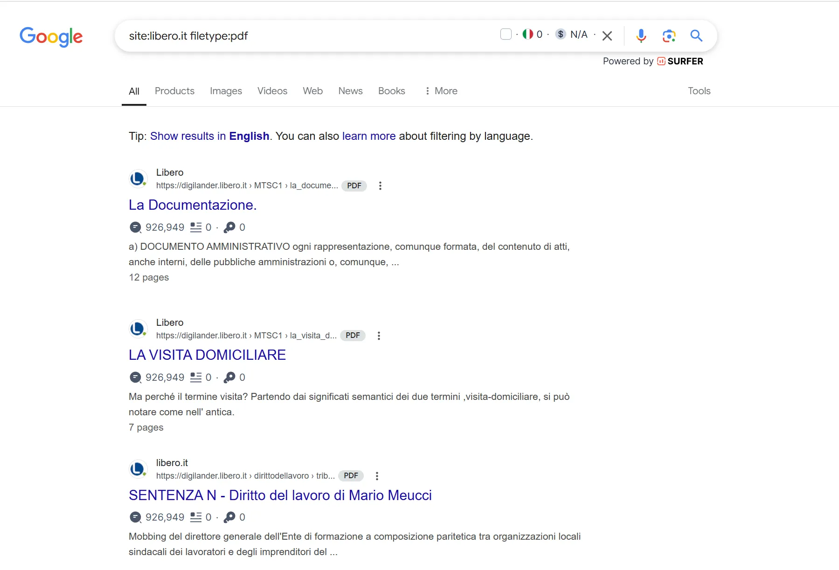Image resolution: width=839 pixels, height=570 pixels.
Task: Expand the More search categories menu
Action: [x=441, y=91]
